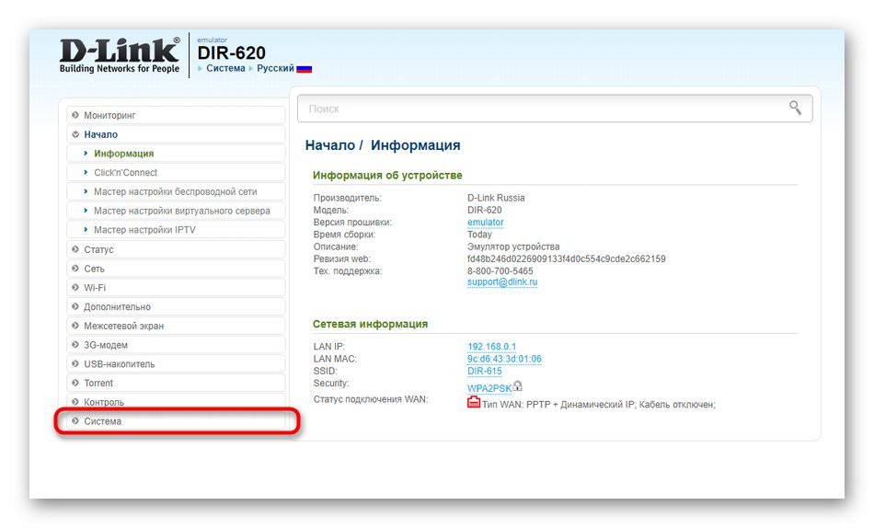Open Мастер настройки IPTV

click(176, 230)
